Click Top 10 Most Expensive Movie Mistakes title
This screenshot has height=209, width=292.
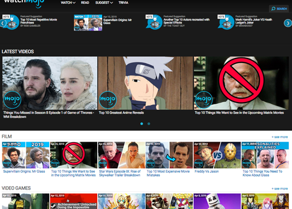(x=168, y=173)
